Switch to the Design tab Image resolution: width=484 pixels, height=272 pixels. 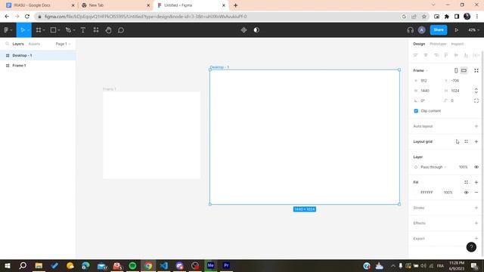coord(419,44)
